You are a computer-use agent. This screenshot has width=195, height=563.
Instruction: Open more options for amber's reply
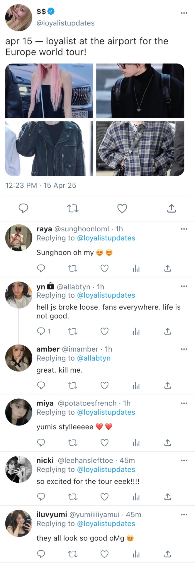click(x=184, y=349)
